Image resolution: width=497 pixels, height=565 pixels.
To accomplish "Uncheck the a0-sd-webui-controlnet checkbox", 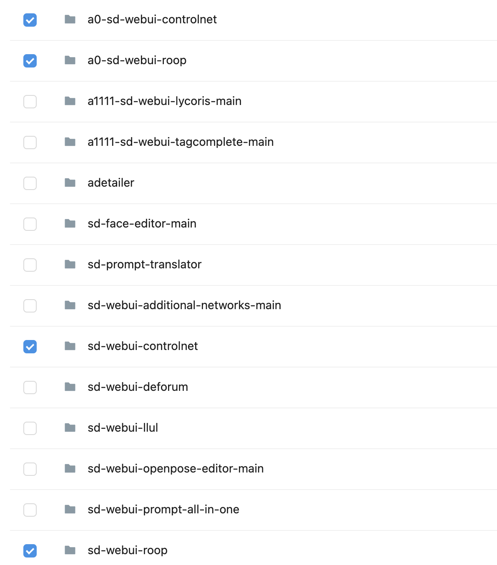I will pos(30,20).
